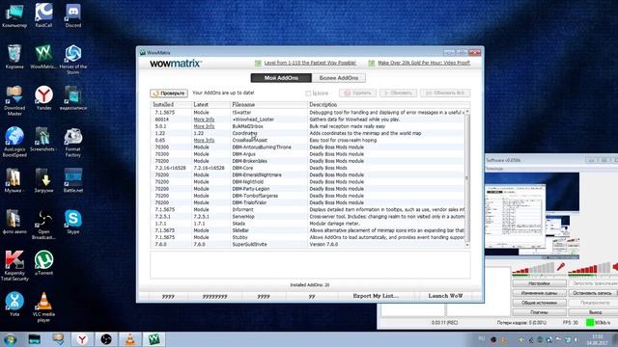This screenshot has width=618, height=347.
Task: Open the Screenshots desktop shortcut
Action: pos(42,139)
